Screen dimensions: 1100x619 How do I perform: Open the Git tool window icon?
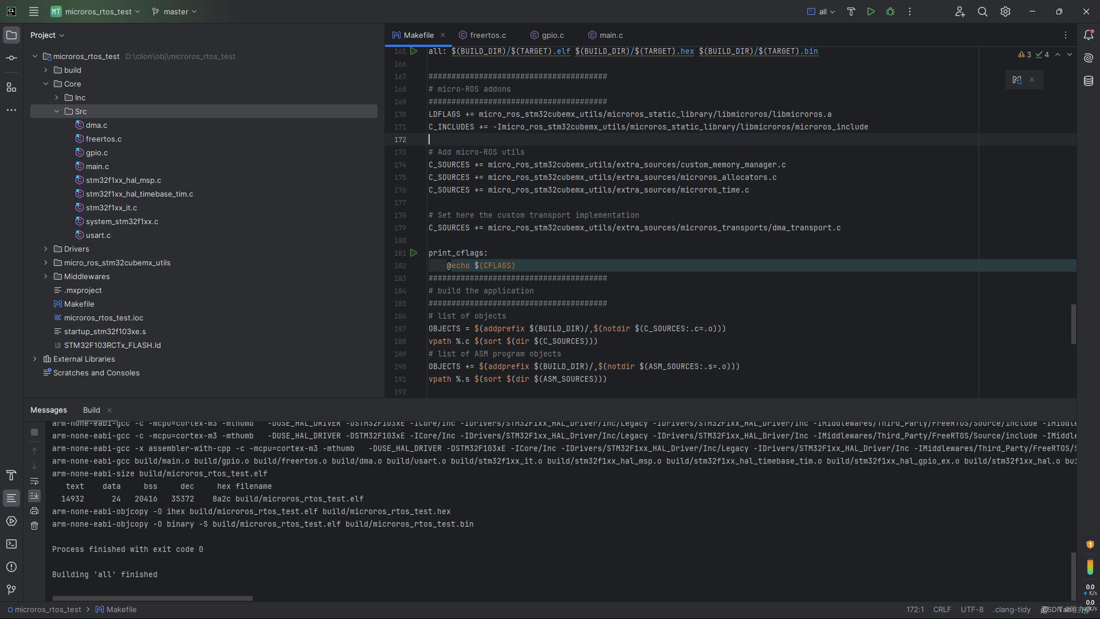pos(11,590)
